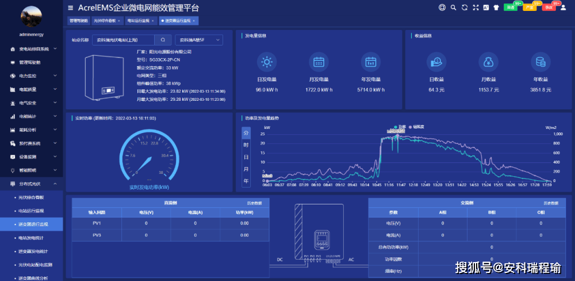
Task: Click the real-time power gauge dial
Action: pyautogui.click(x=149, y=155)
